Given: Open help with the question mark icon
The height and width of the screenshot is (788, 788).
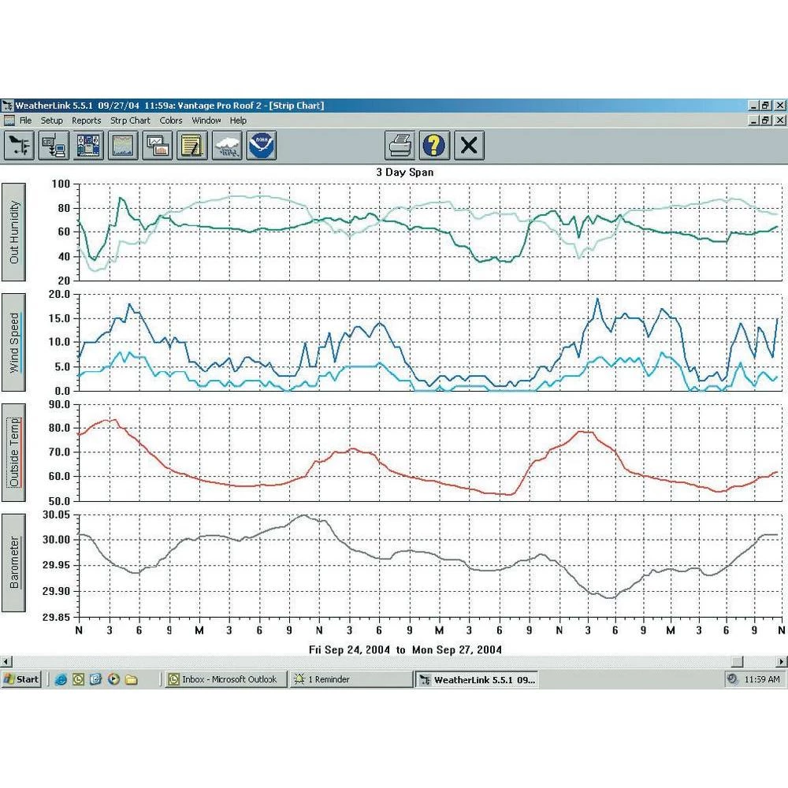Looking at the screenshot, I should 434,145.
